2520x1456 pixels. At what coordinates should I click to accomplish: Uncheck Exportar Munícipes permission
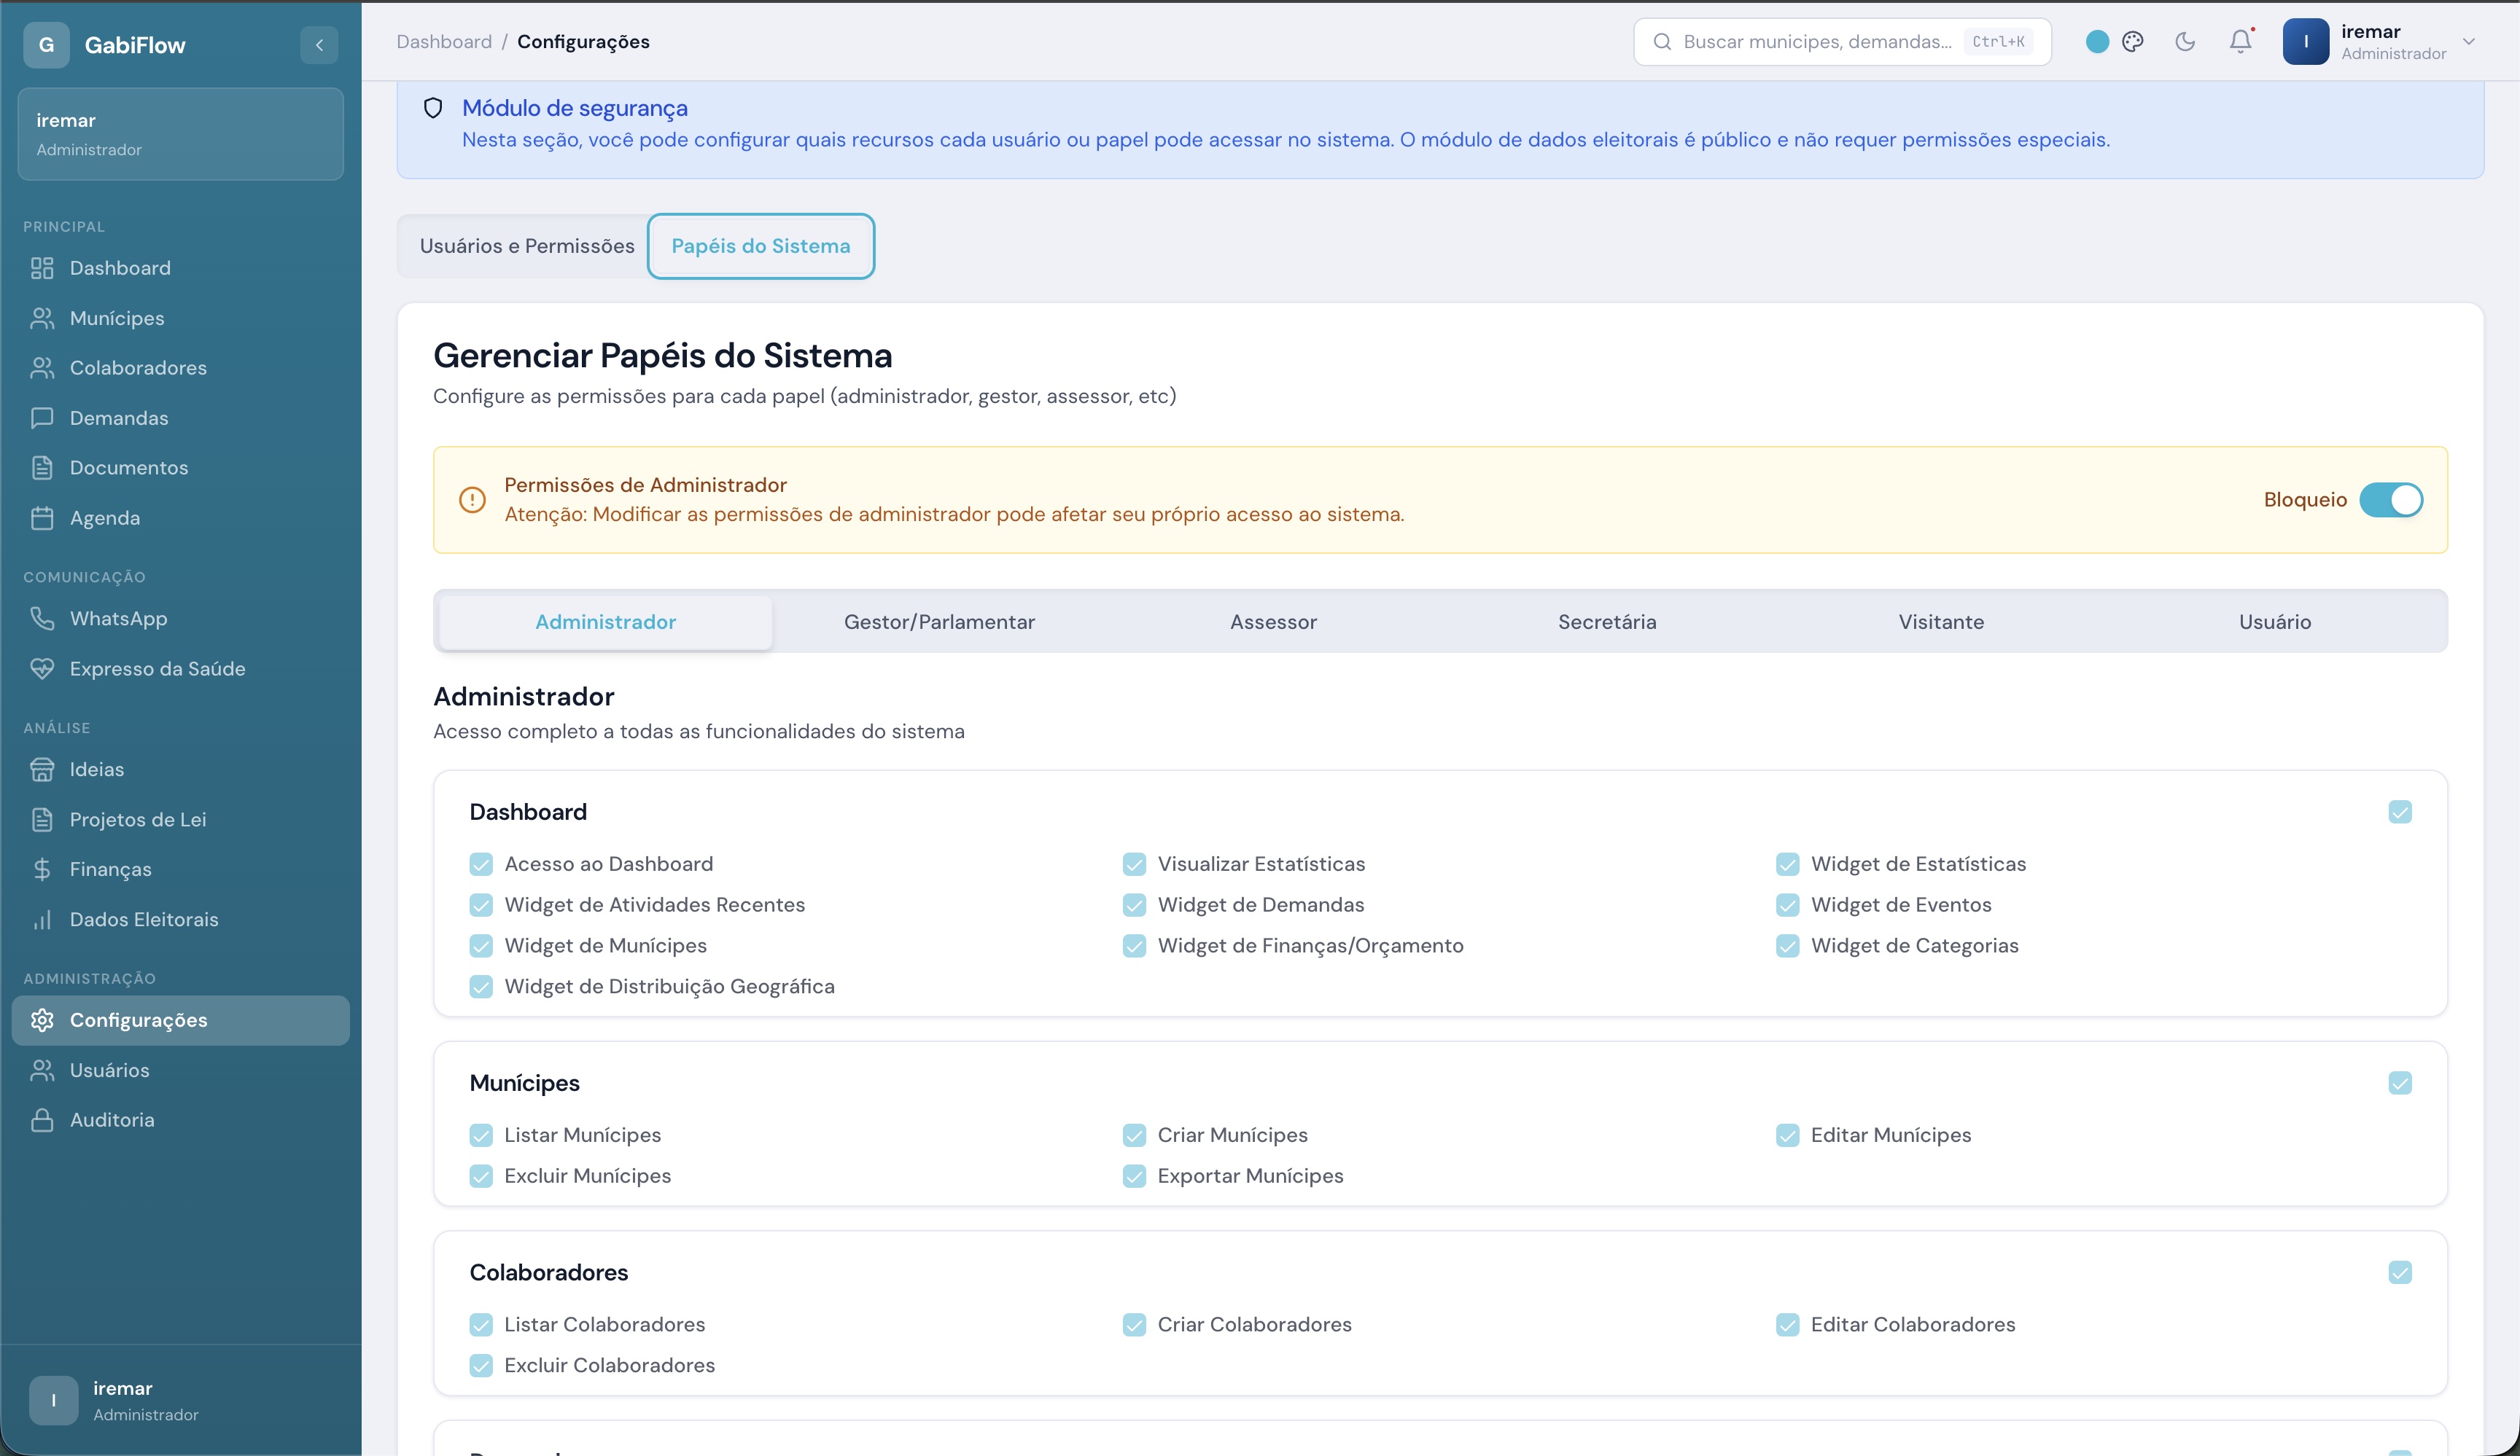pyautogui.click(x=1134, y=1176)
